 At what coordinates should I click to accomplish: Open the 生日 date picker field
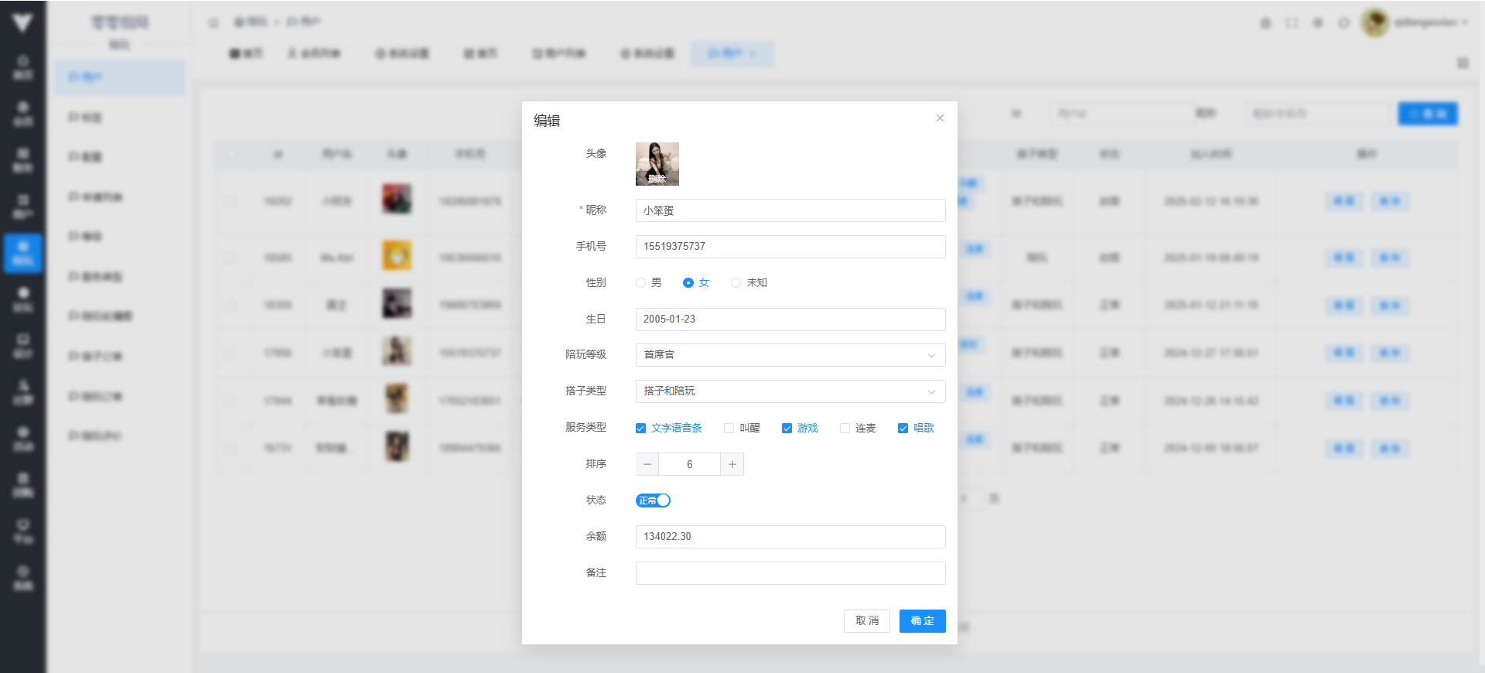pyautogui.click(x=790, y=319)
